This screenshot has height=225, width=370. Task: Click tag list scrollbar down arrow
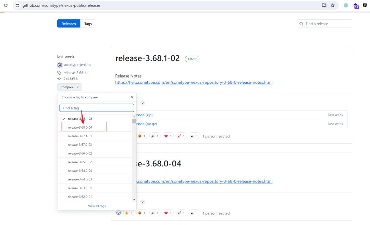[x=134, y=200]
